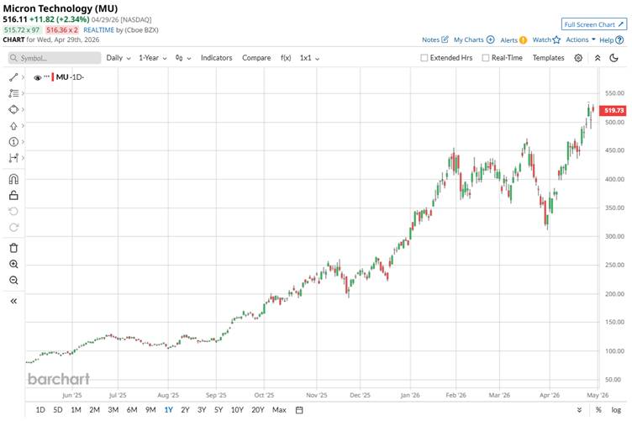
Task: Click the MU red color swatch
Action: point(55,77)
